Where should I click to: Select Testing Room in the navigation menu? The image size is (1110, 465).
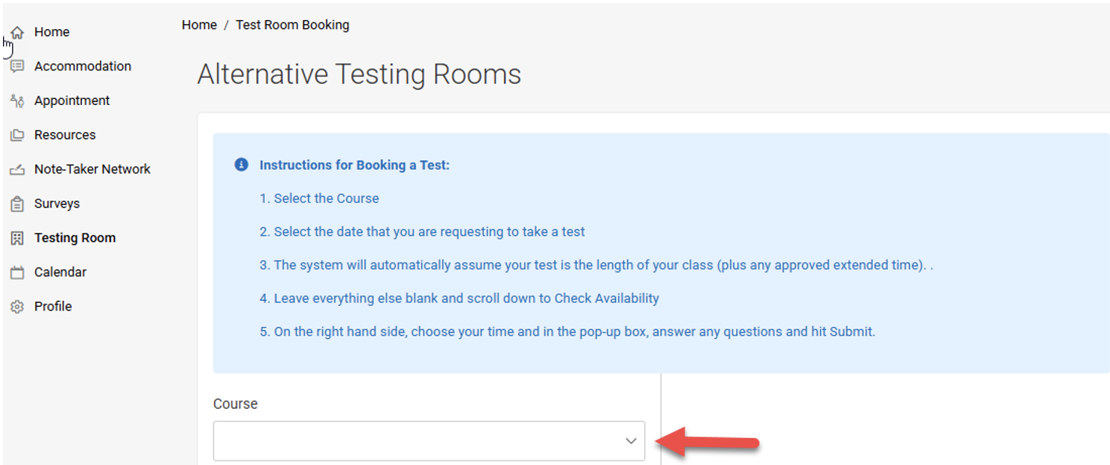[74, 237]
